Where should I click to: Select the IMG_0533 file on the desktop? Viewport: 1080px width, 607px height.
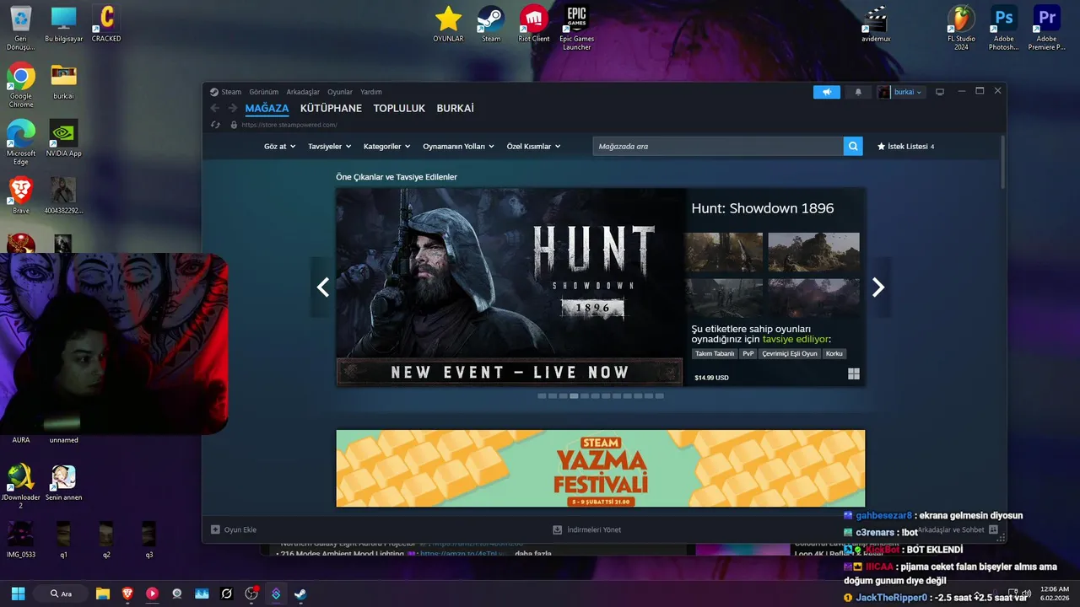click(x=20, y=540)
